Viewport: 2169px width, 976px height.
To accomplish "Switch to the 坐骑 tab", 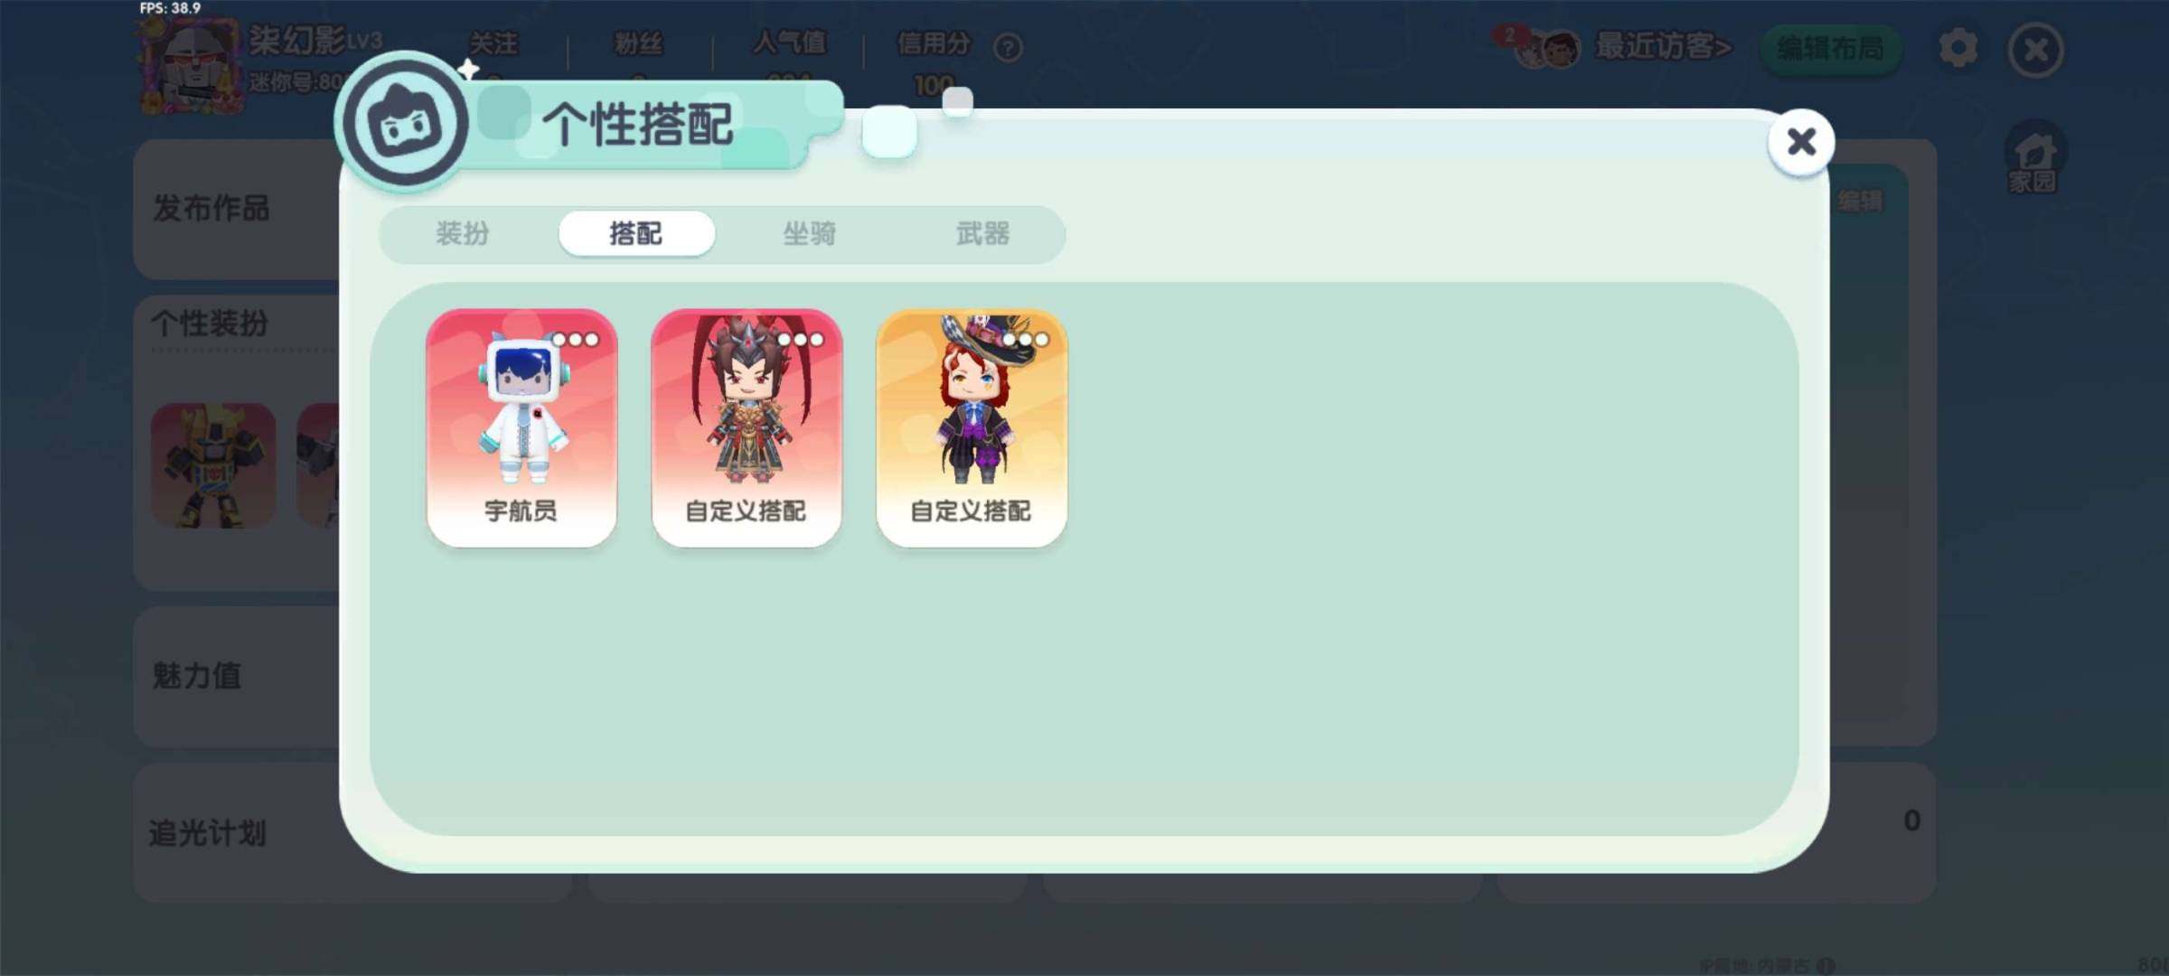I will point(810,234).
